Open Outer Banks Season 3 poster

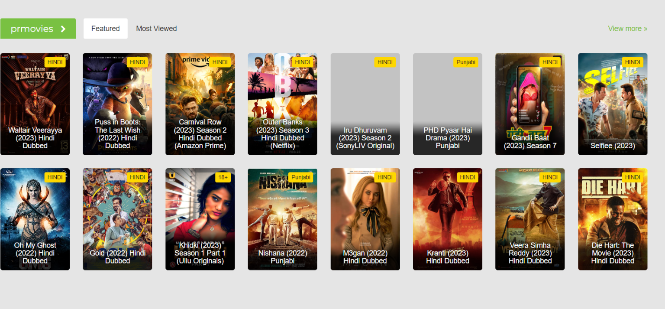pos(282,104)
